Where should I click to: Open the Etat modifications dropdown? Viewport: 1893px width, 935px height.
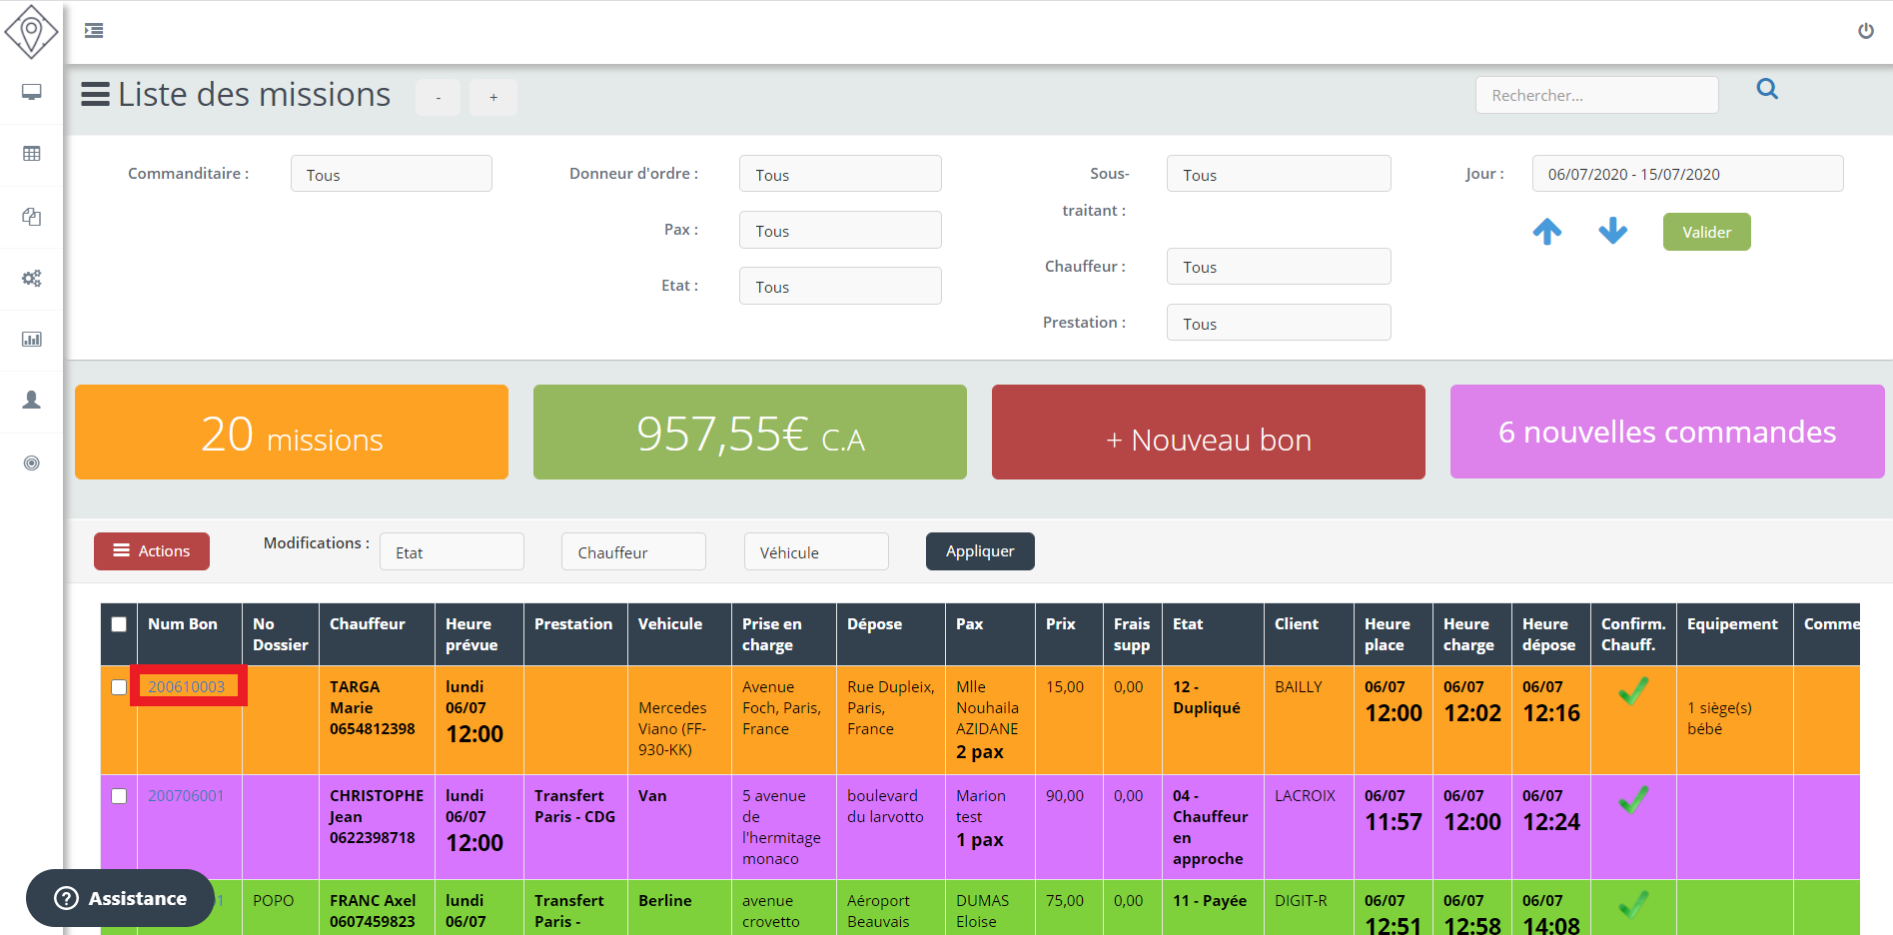point(452,552)
